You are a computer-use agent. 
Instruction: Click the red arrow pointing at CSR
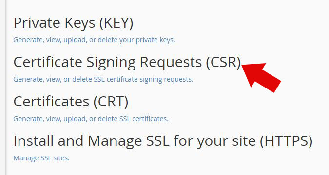coord(261,77)
